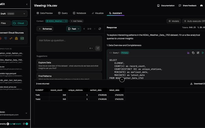Click the built@DataKit link in footer
The height and width of the screenshot is (128, 205).
point(15,124)
